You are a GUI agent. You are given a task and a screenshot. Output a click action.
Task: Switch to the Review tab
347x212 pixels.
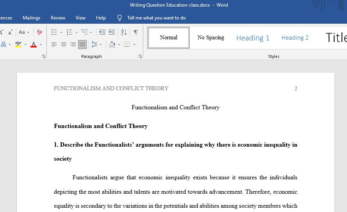click(58, 18)
